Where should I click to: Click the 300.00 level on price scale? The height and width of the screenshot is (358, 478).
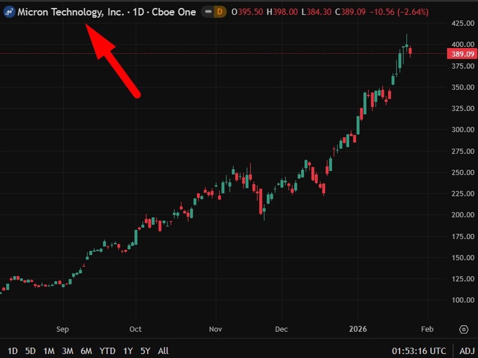point(463,130)
